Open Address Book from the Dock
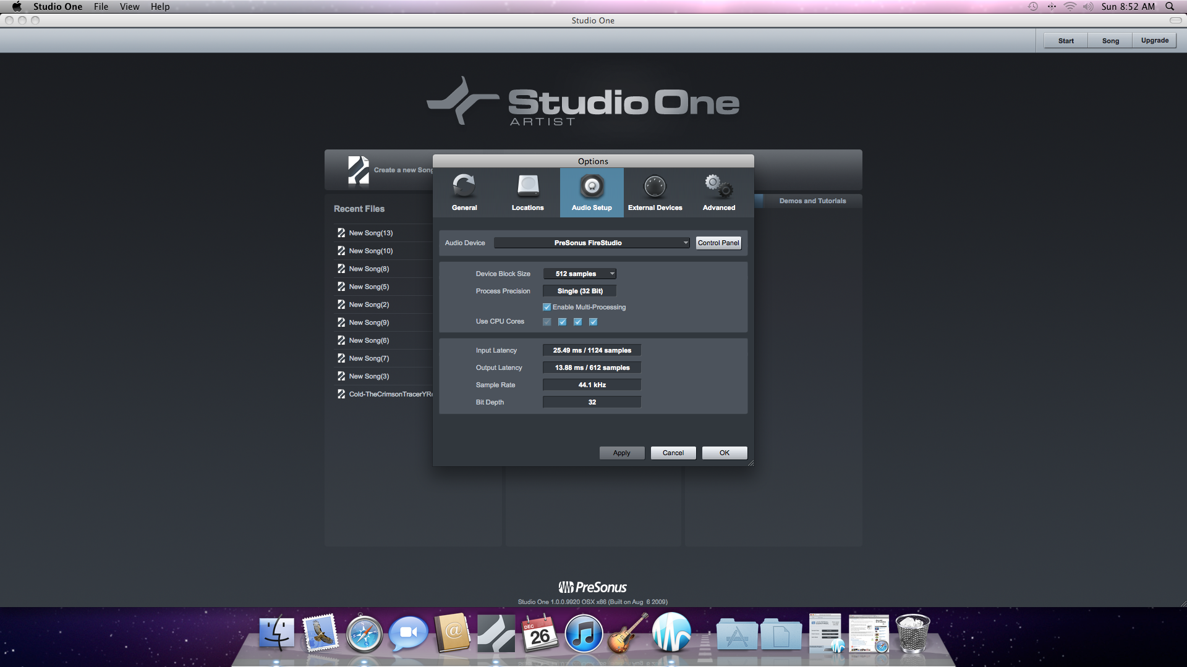1187x667 pixels. pyautogui.click(x=453, y=633)
